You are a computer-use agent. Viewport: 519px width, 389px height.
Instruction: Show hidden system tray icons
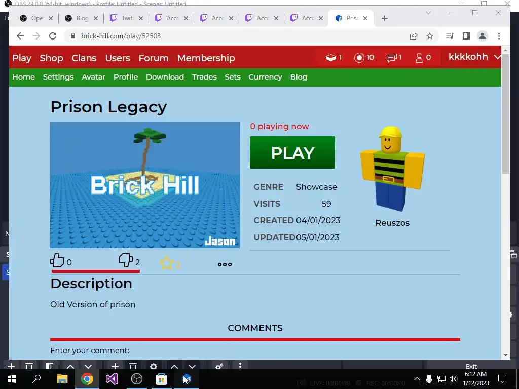[x=417, y=379]
